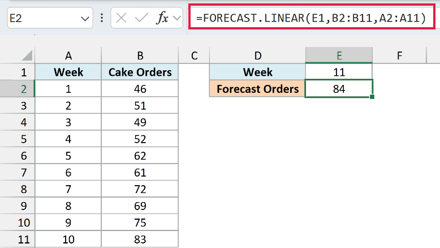Click the 'Week' label cell in column D
Image resolution: width=440 pixels, height=248 pixels.
257,72
